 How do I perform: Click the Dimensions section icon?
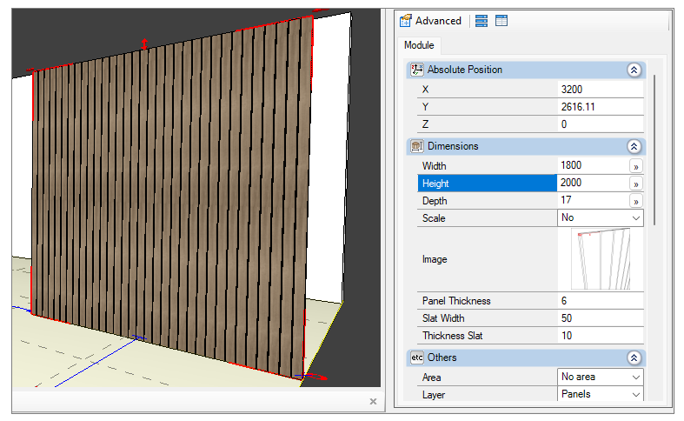(x=417, y=146)
